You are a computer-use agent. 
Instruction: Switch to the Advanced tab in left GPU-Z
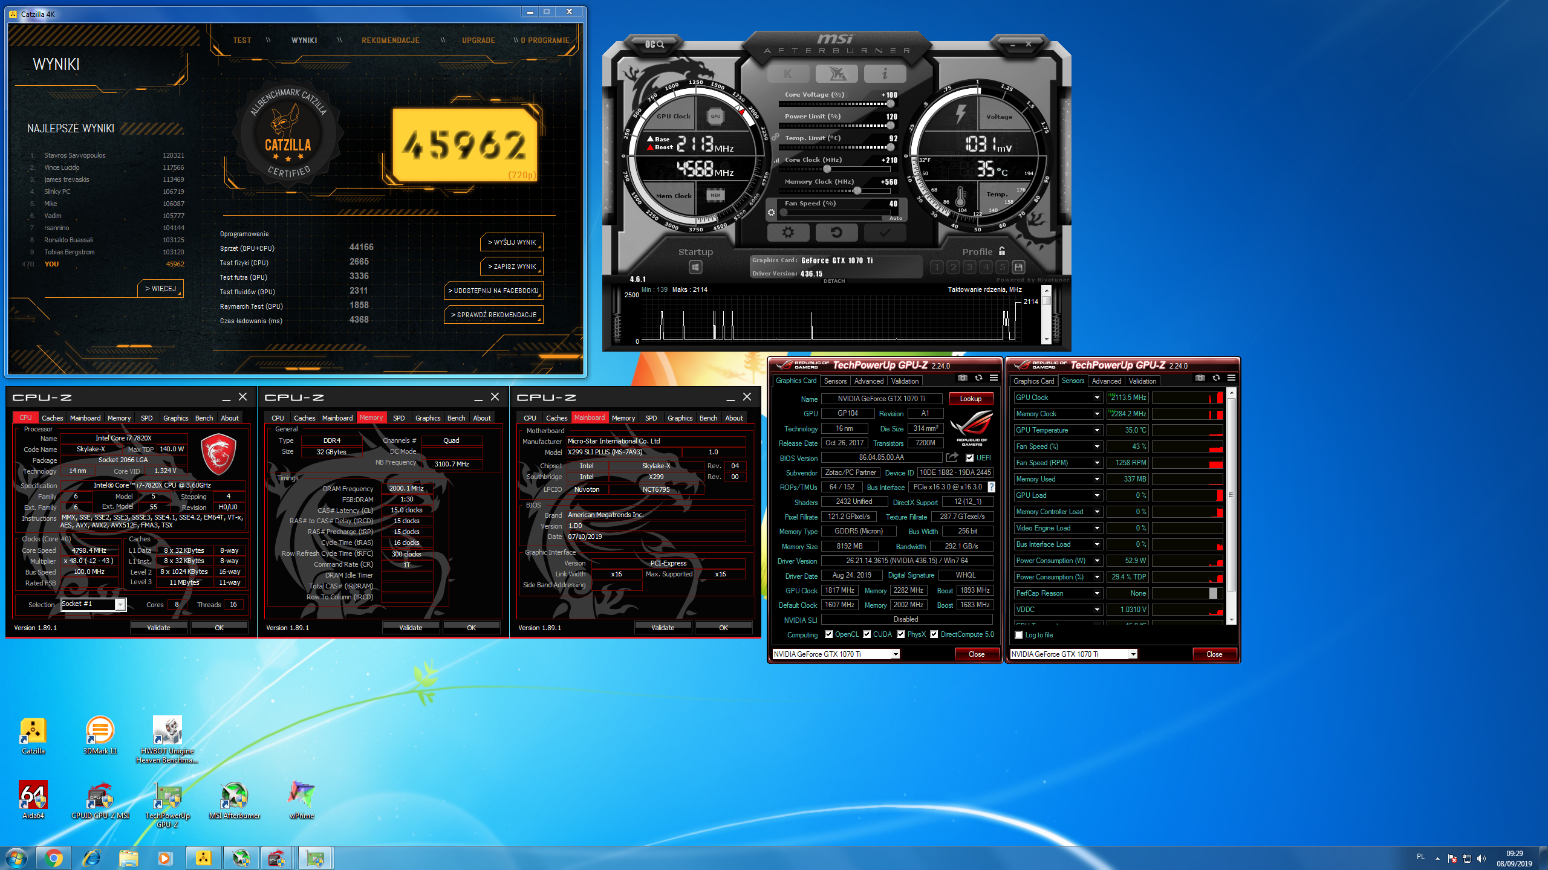868,381
